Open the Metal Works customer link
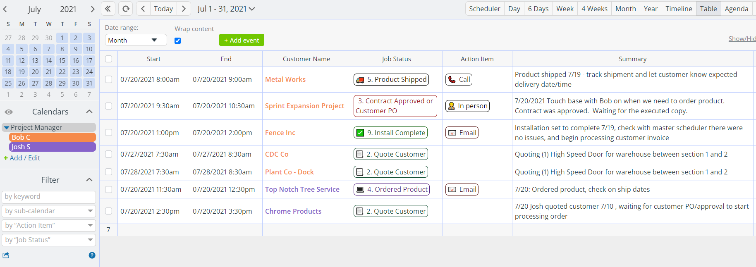 (x=285, y=79)
